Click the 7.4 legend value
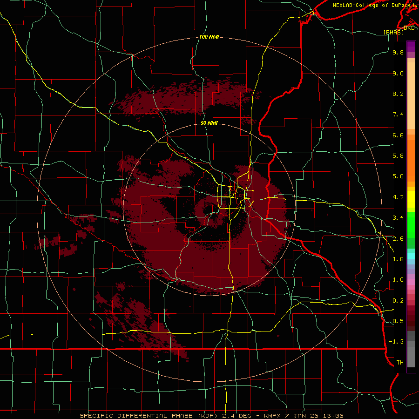This screenshot has height=419, width=419. tap(398, 115)
